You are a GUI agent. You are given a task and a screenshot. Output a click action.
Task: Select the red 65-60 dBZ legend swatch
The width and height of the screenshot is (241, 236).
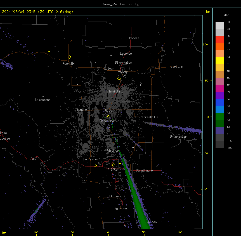tap(220, 39)
